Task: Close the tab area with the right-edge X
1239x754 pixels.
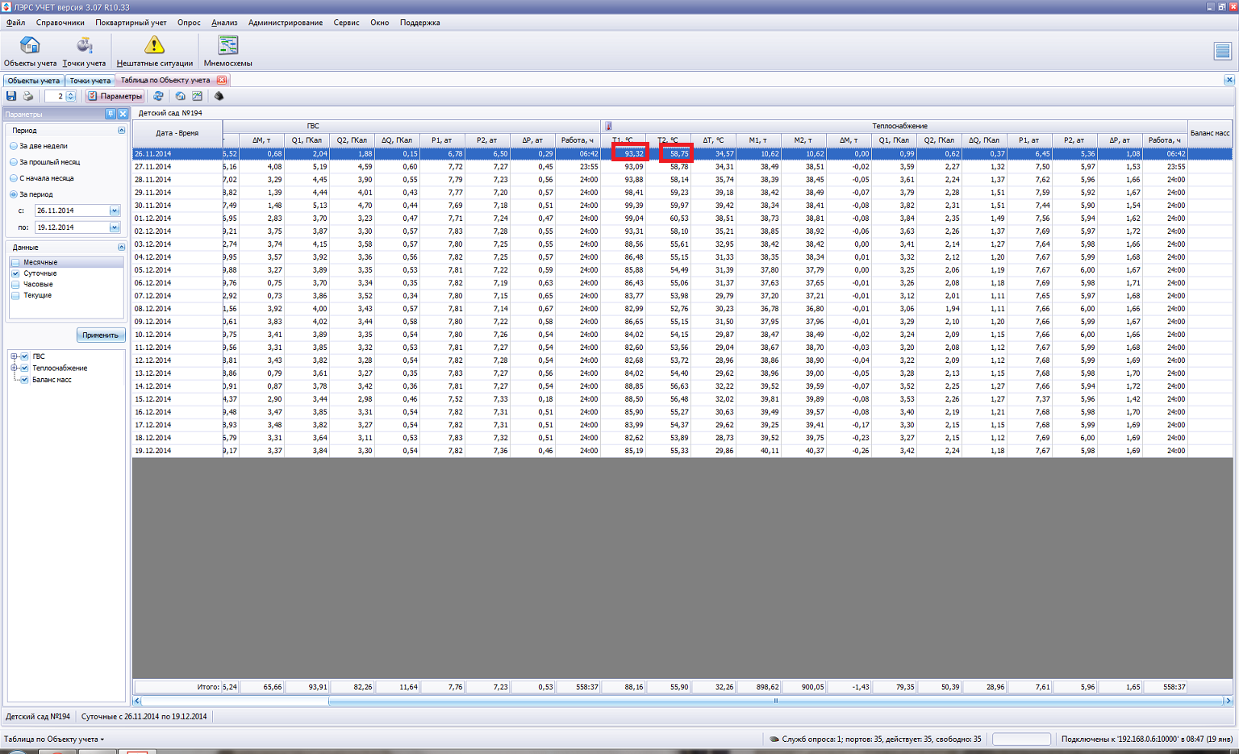Action: [x=1229, y=80]
